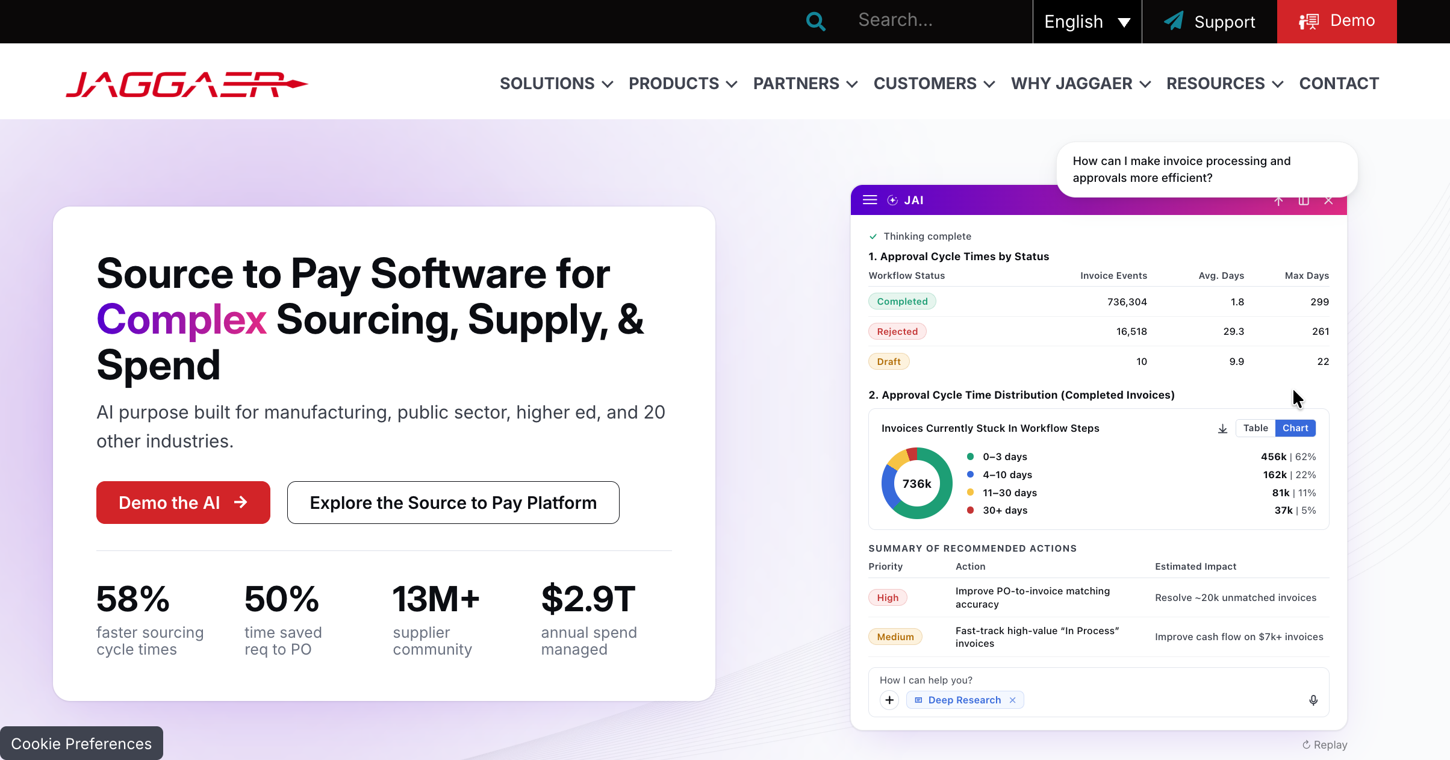Viewport: 1450px width, 760px height.
Task: Click the plus attachment button in chat
Action: pos(889,700)
